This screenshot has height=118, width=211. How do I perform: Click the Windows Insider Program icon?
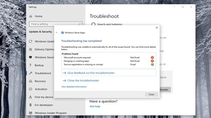[31, 113]
